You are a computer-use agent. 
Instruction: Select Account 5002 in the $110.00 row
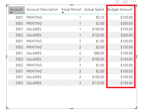click(x=19, y=83)
